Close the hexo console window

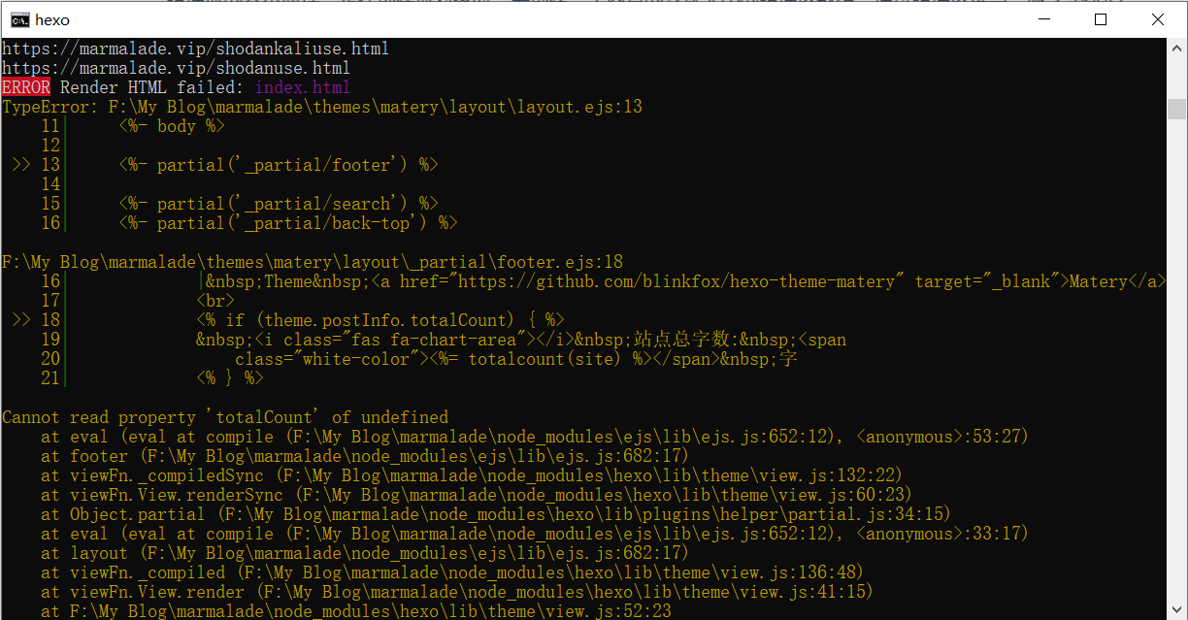point(1157,19)
